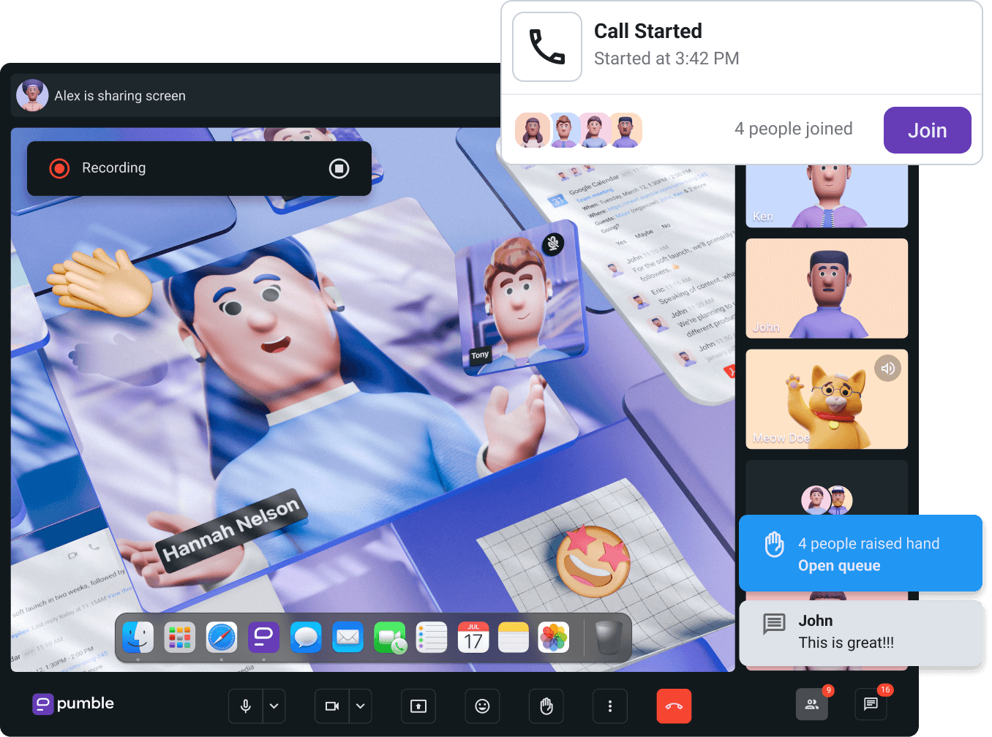Stop the recording
992x737 pixels.
339,168
